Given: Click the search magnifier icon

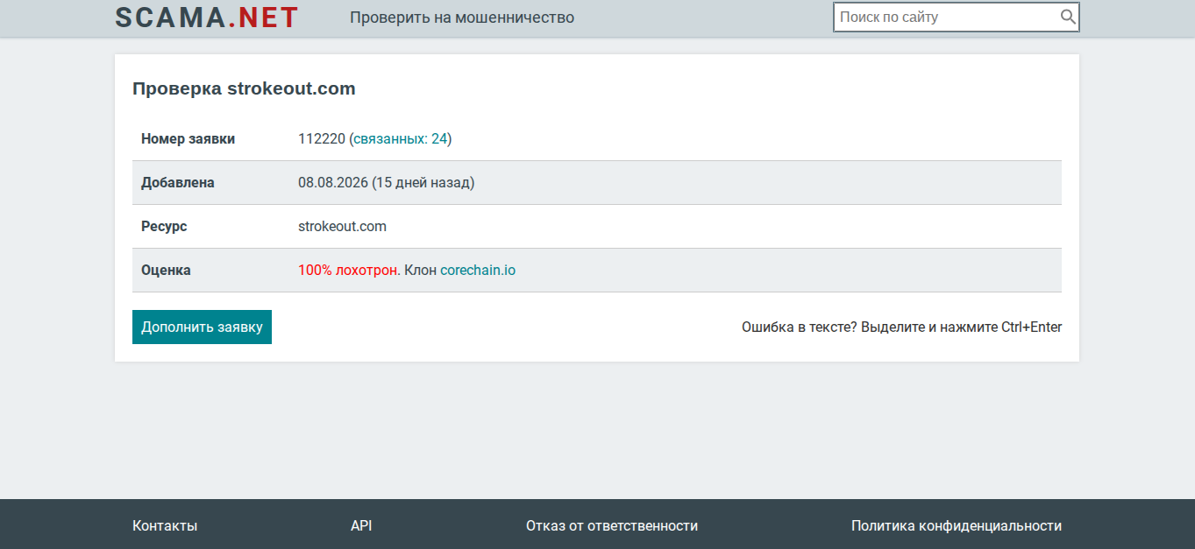Looking at the screenshot, I should [1067, 17].
